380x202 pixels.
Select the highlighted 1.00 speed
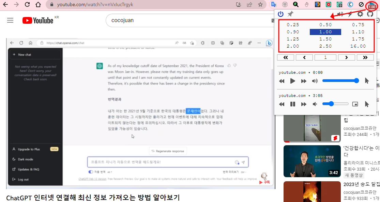[x=325, y=32]
